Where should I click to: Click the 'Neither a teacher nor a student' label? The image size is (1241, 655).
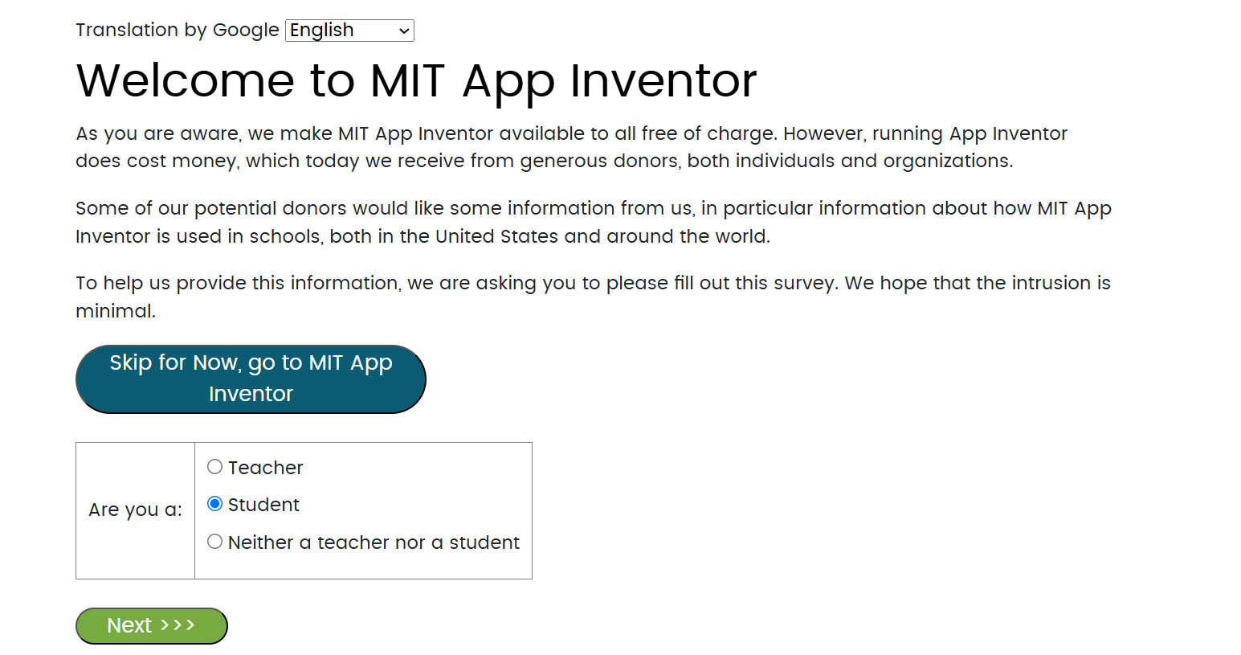374,542
